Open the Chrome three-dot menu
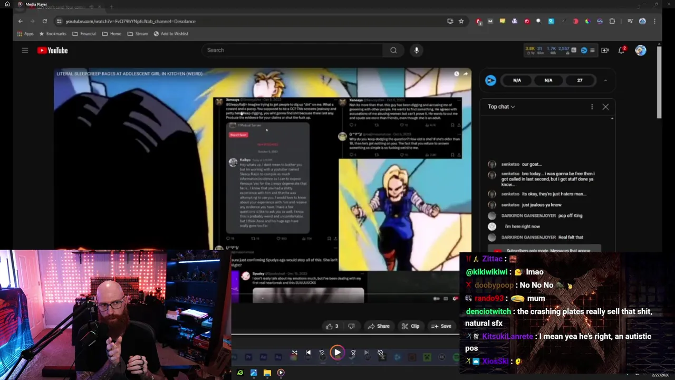675x380 pixels. tap(654, 21)
